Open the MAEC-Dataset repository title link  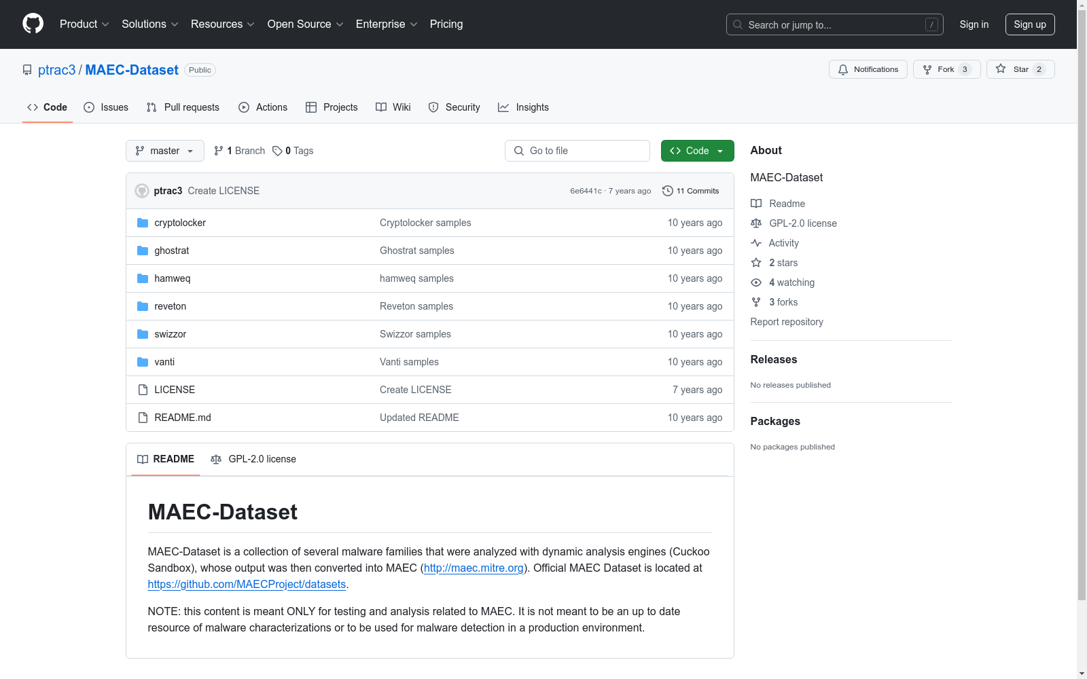(x=132, y=70)
